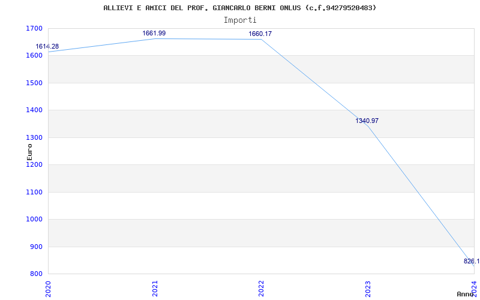Click the 2022 x-axis year label

261,289
